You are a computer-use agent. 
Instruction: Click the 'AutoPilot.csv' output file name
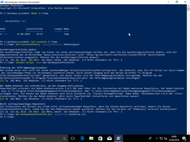pyautogui.click(x=77, y=114)
